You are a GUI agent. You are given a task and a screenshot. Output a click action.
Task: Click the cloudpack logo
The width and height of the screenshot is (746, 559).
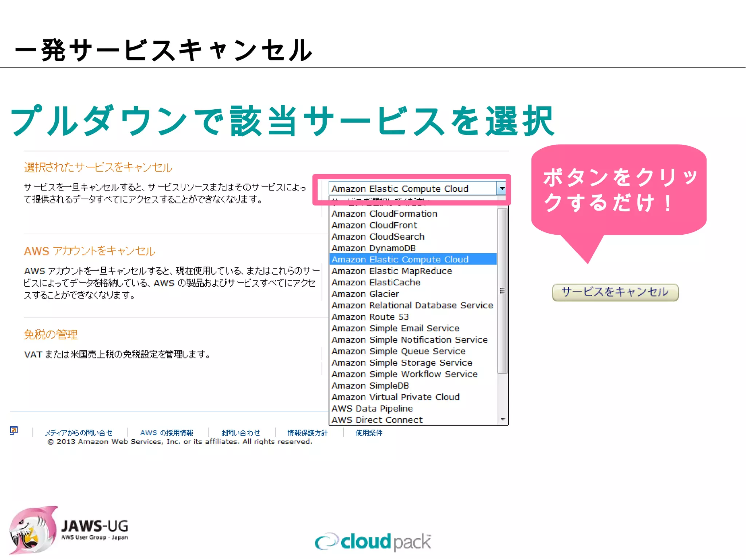[x=373, y=542]
